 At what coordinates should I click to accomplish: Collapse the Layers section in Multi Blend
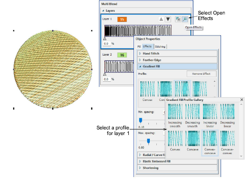coord(103,11)
